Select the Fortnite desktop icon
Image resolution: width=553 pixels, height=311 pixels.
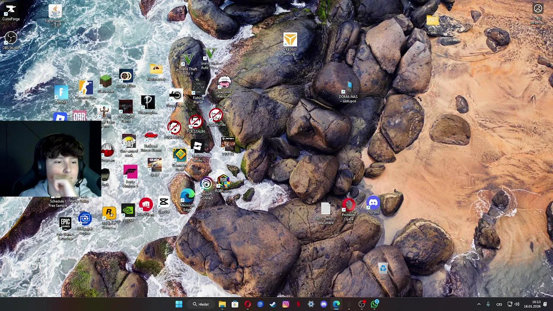click(x=61, y=95)
